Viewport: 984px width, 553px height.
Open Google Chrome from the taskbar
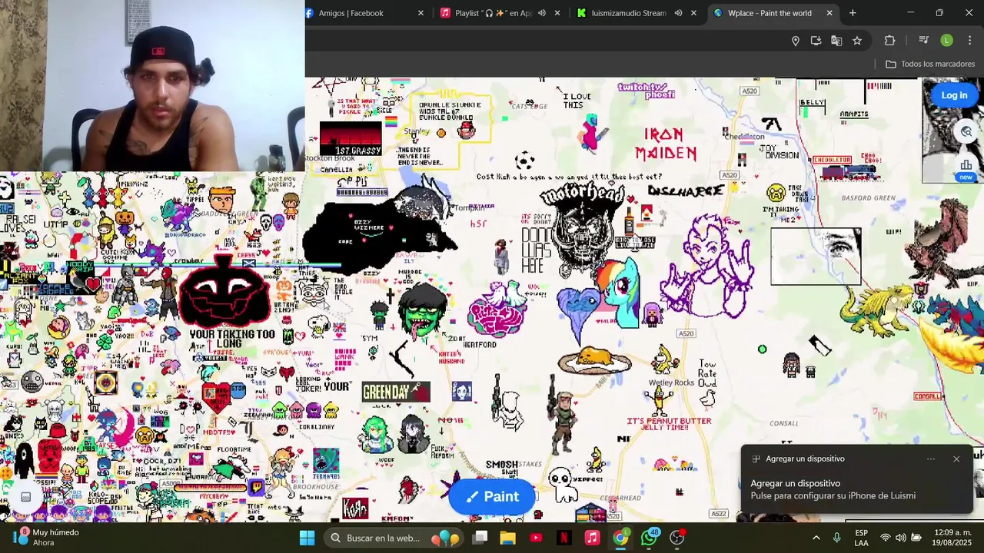click(620, 538)
